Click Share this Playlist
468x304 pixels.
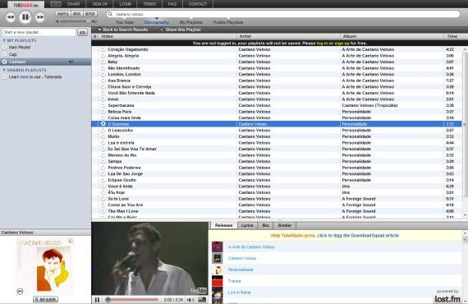click(181, 30)
